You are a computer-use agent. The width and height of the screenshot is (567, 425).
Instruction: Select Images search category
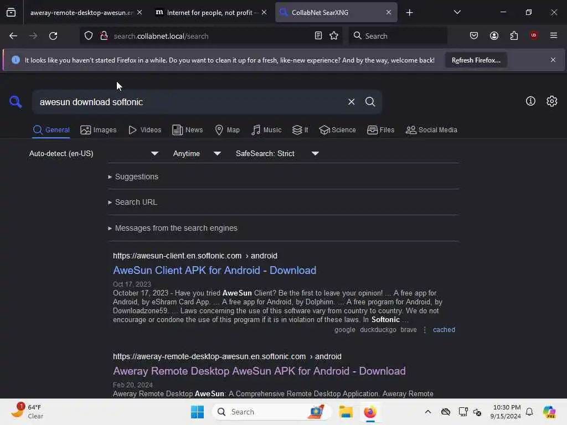99,130
